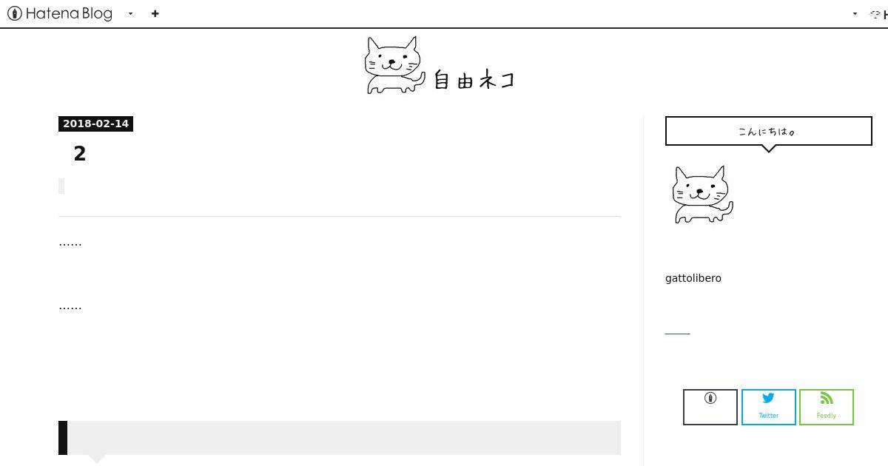Viewport: 888px width, 466px height.
Task: Click the sidebar cat profile image
Action: point(702,194)
